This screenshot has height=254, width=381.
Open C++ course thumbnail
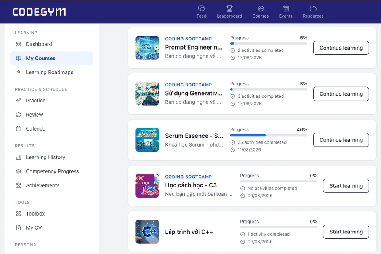(147, 232)
